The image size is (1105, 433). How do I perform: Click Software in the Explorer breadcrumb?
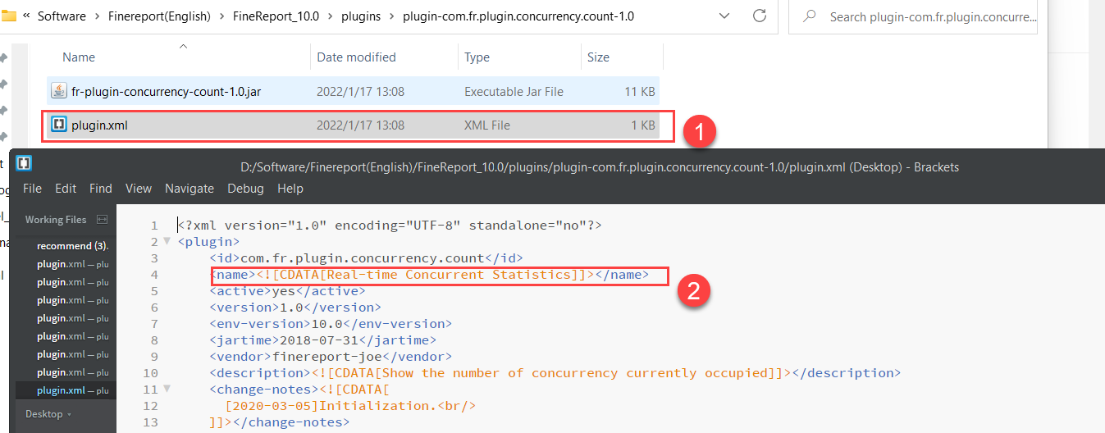pyautogui.click(x=62, y=16)
